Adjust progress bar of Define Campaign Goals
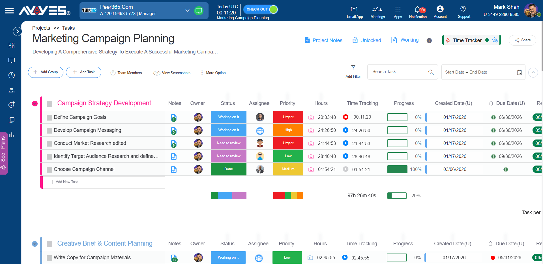543x264 pixels. tap(397, 117)
